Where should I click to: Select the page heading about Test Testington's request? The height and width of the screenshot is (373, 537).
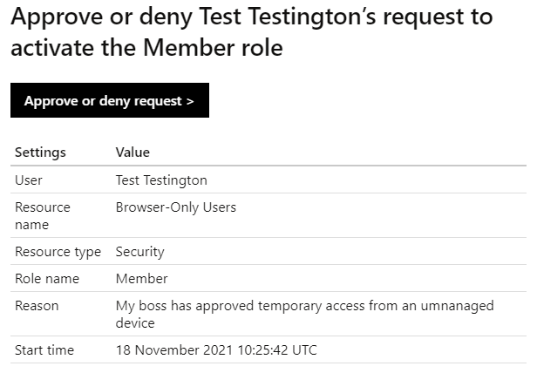252,32
